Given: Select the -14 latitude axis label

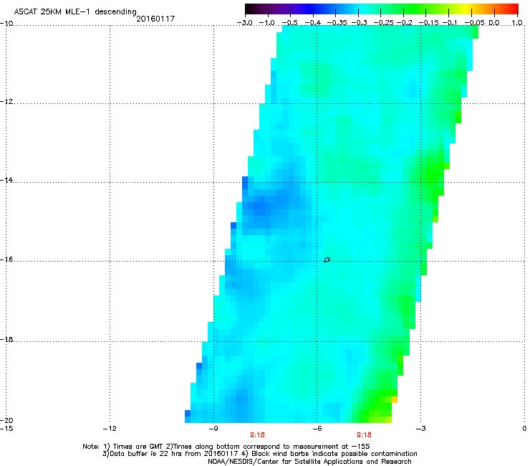Looking at the screenshot, I should click(6, 180).
